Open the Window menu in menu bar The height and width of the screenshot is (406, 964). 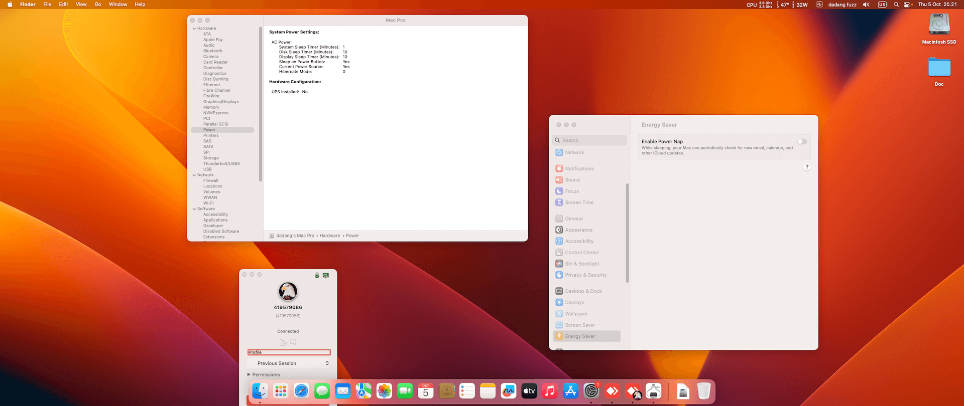(118, 5)
